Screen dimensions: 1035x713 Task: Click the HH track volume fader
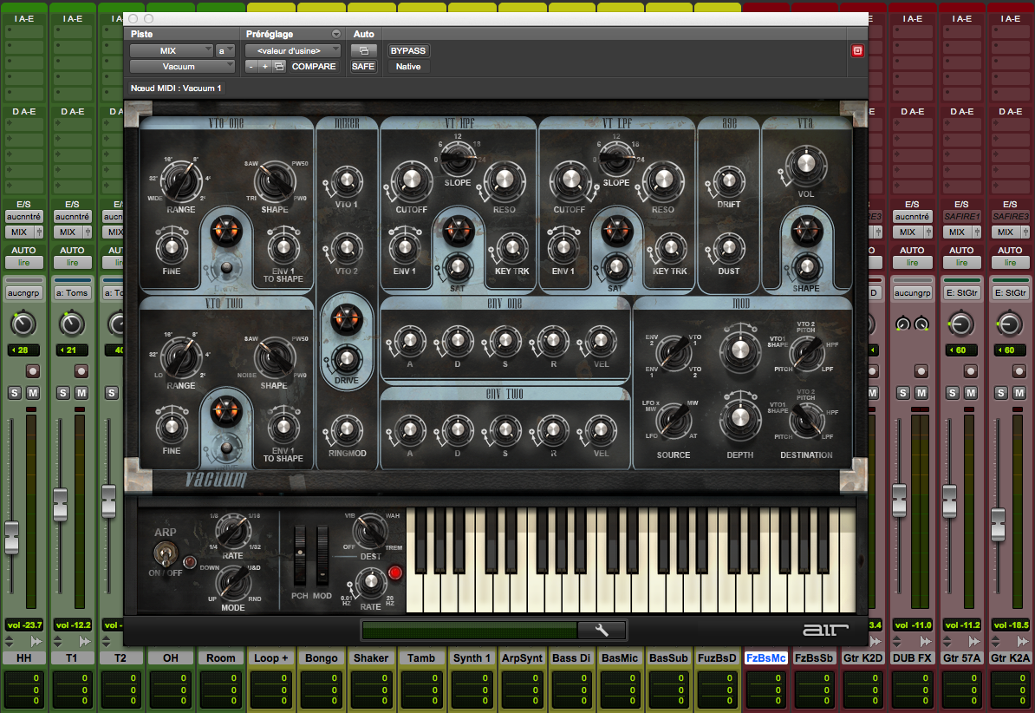pos(12,536)
